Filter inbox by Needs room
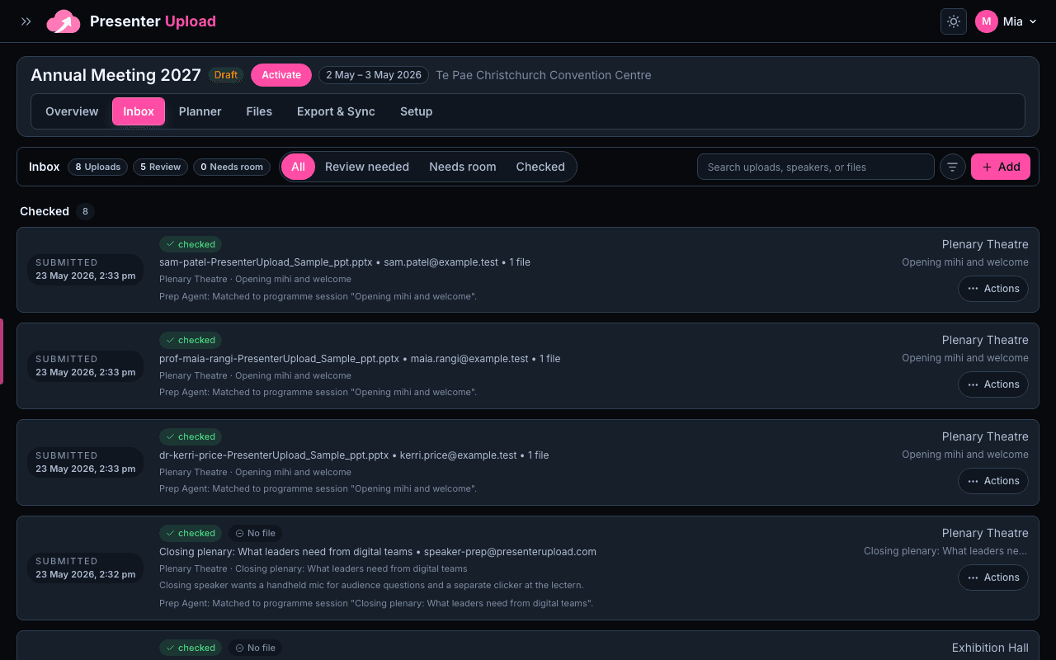Viewport: 1056px width, 660px height. 463,167
